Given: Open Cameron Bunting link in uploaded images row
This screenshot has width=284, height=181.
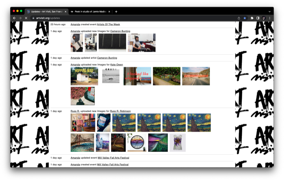Looking at the screenshot, I should [x=120, y=31].
